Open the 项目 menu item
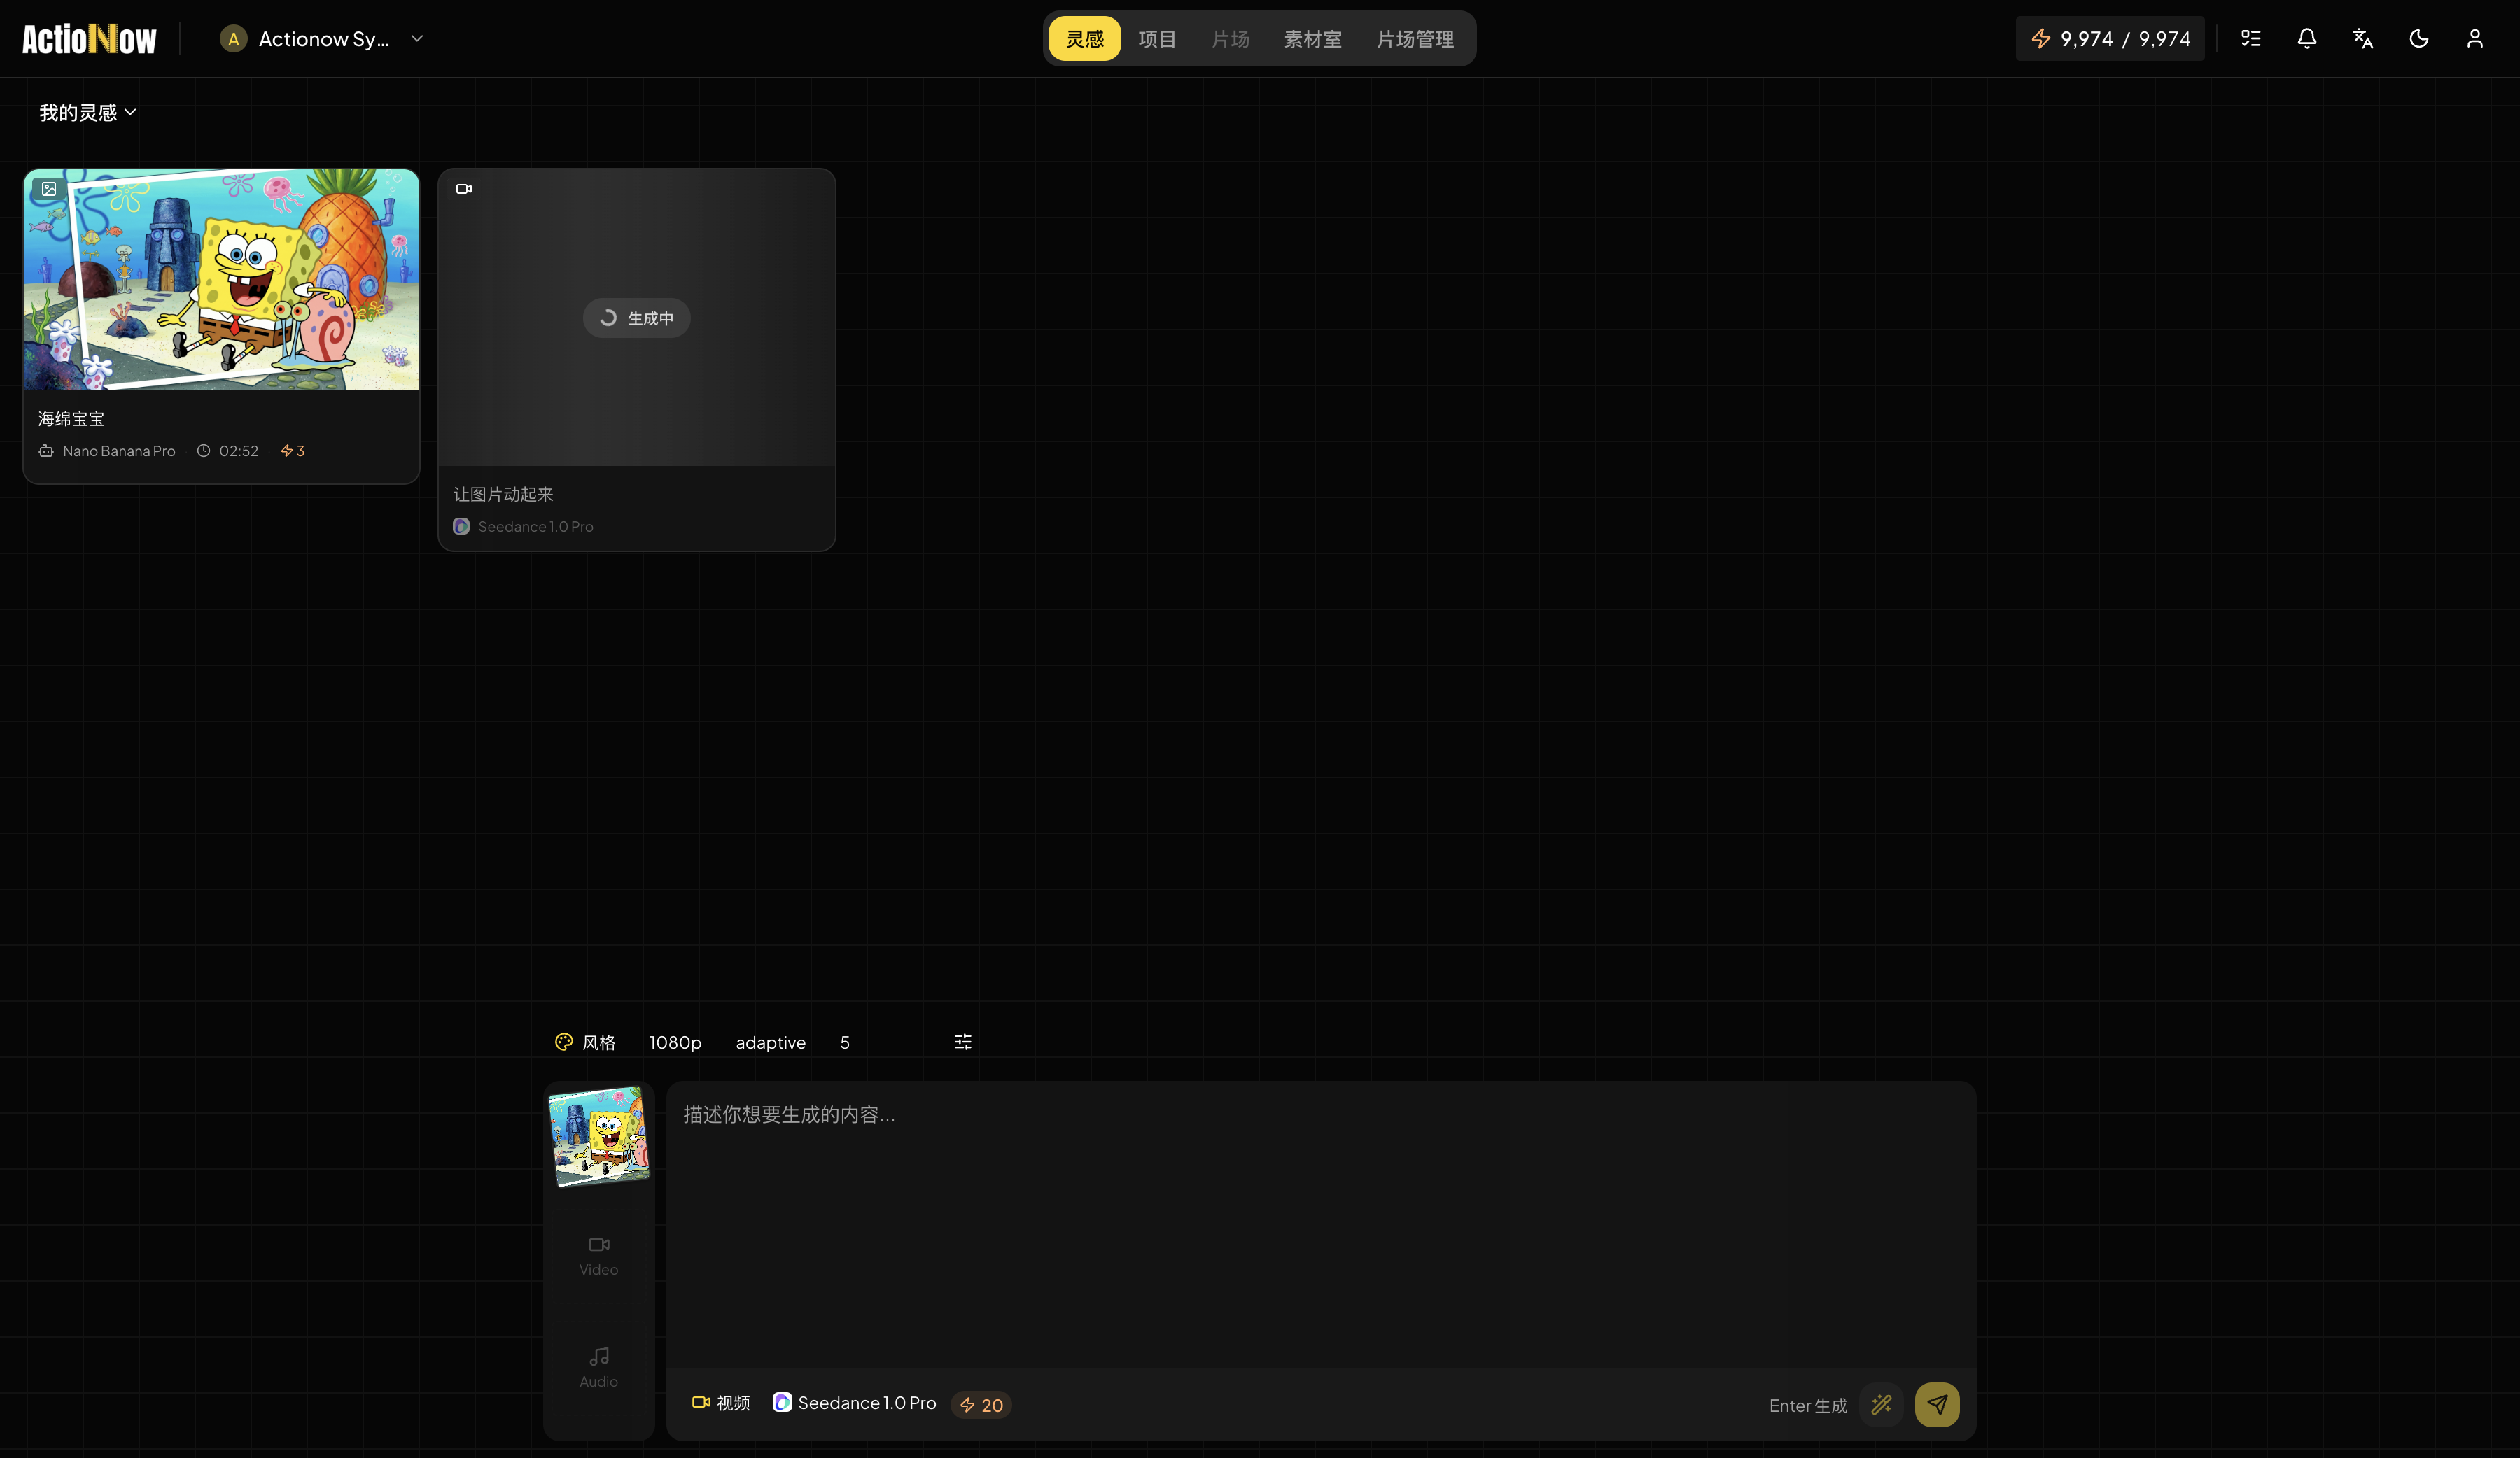 (x=1156, y=38)
